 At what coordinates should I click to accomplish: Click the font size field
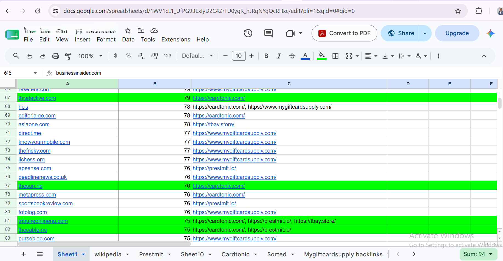tap(239, 56)
